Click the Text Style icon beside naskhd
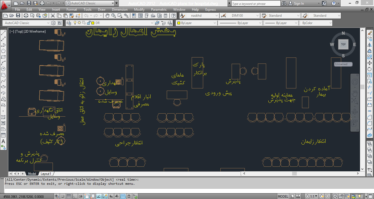The image size is (374, 199). coord(182,16)
